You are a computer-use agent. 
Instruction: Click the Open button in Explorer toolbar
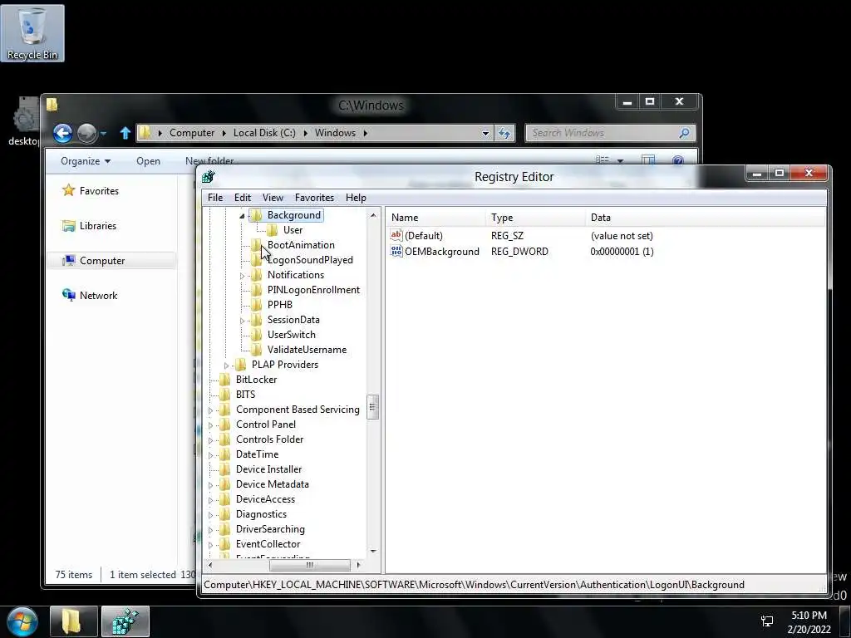point(148,161)
